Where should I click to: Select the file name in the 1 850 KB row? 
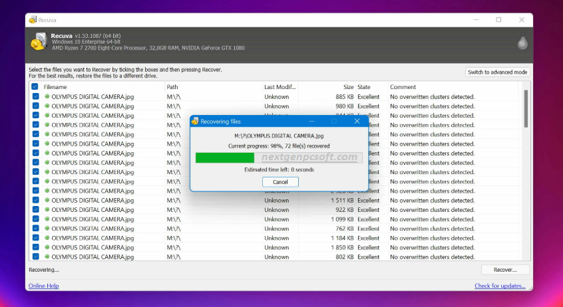93,247
